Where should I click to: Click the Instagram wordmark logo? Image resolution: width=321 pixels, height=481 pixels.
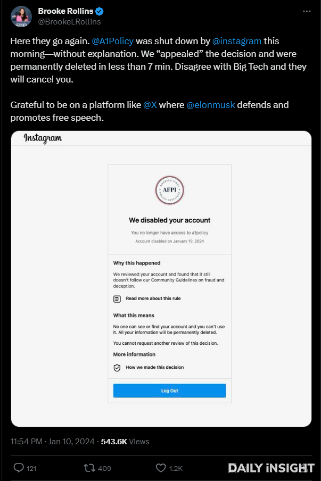coord(43,138)
